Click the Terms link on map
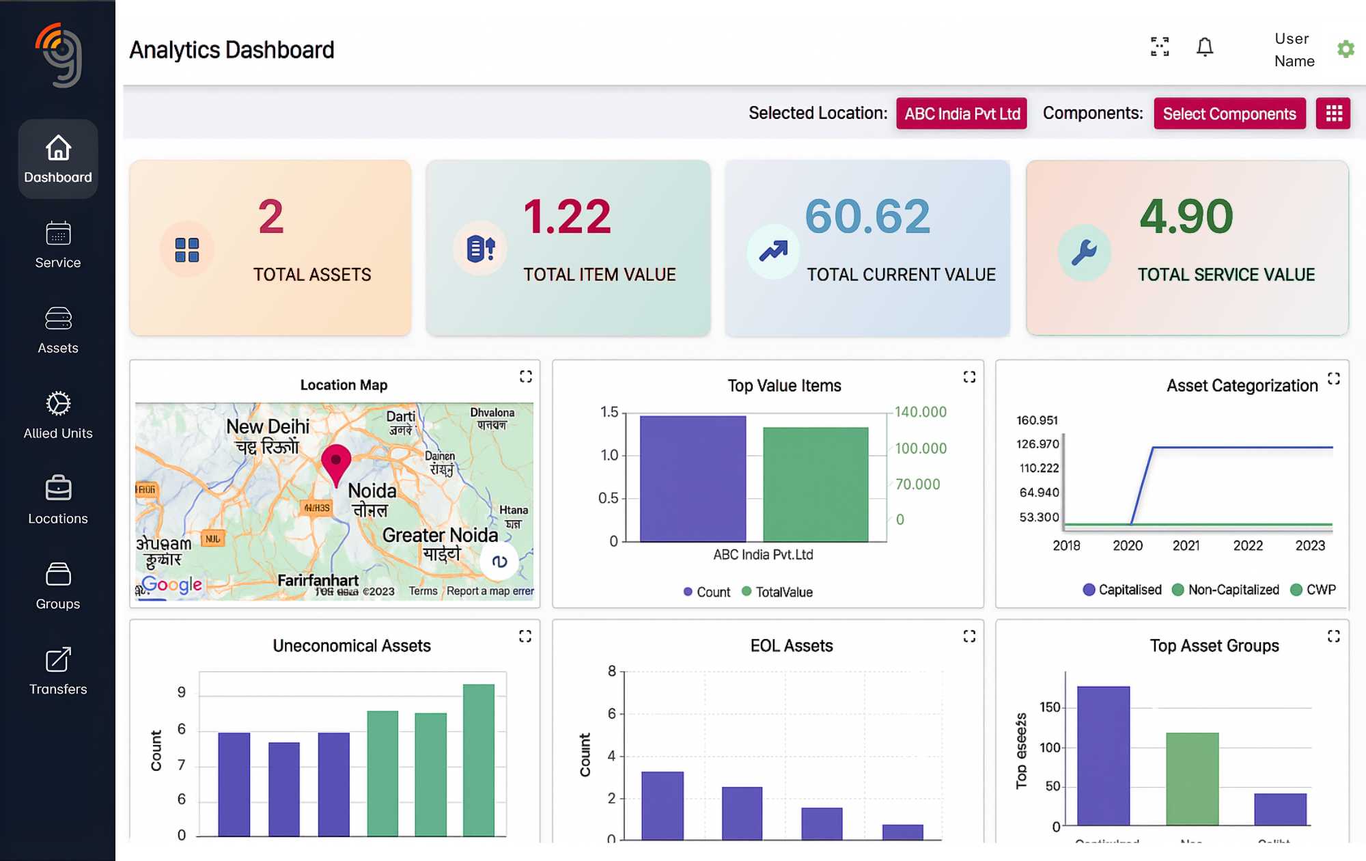This screenshot has width=1366, height=861. tap(423, 591)
